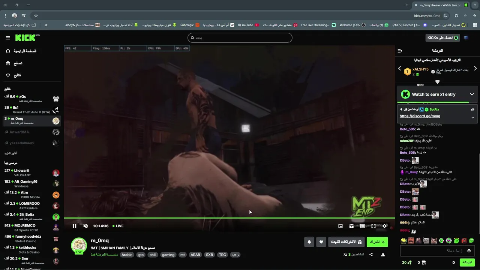This screenshot has height=270, width=480.
Task: Select the gta tag
Action: [141, 255]
